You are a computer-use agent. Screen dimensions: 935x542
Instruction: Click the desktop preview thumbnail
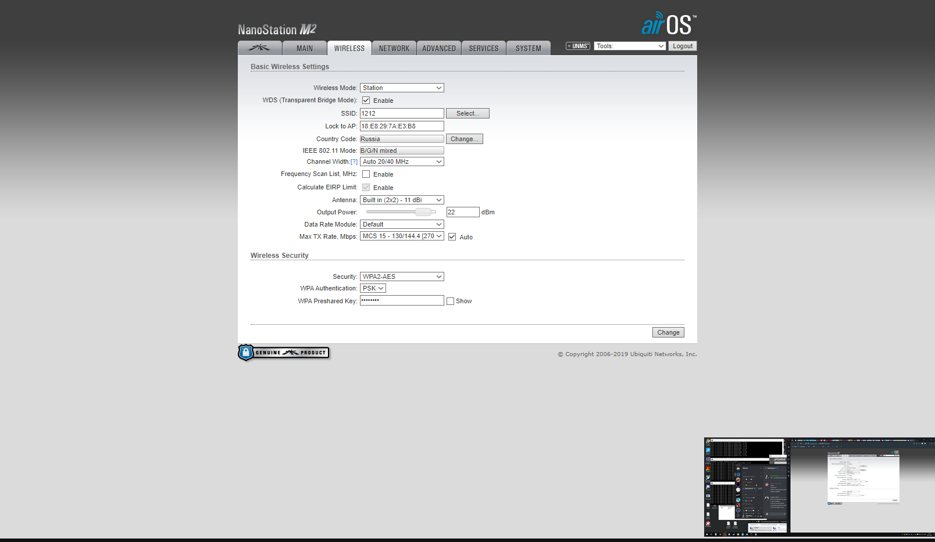(x=819, y=487)
